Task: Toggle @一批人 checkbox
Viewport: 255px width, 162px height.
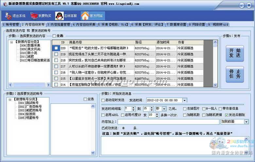Action: tap(204, 109)
